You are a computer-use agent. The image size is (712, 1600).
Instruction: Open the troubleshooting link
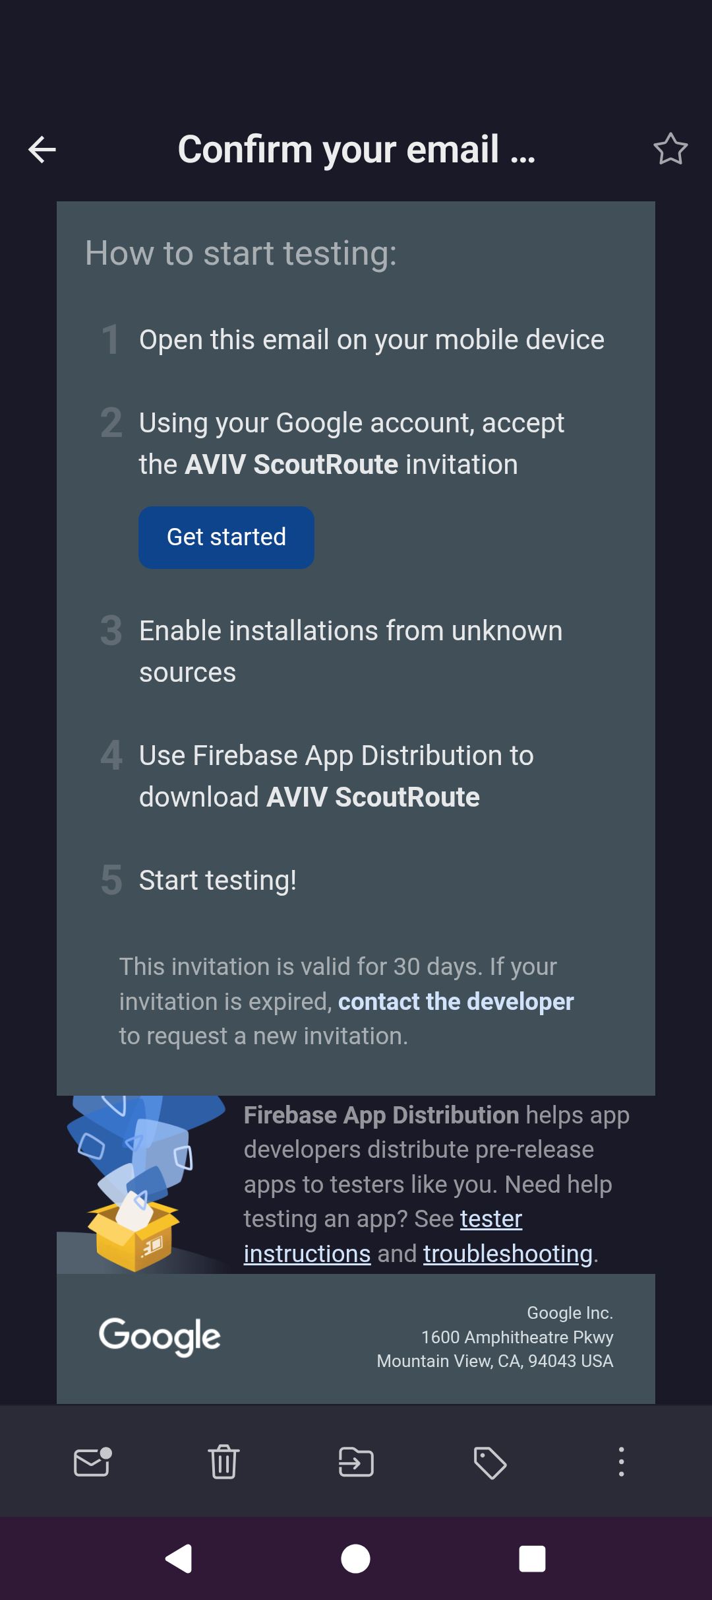click(508, 1253)
